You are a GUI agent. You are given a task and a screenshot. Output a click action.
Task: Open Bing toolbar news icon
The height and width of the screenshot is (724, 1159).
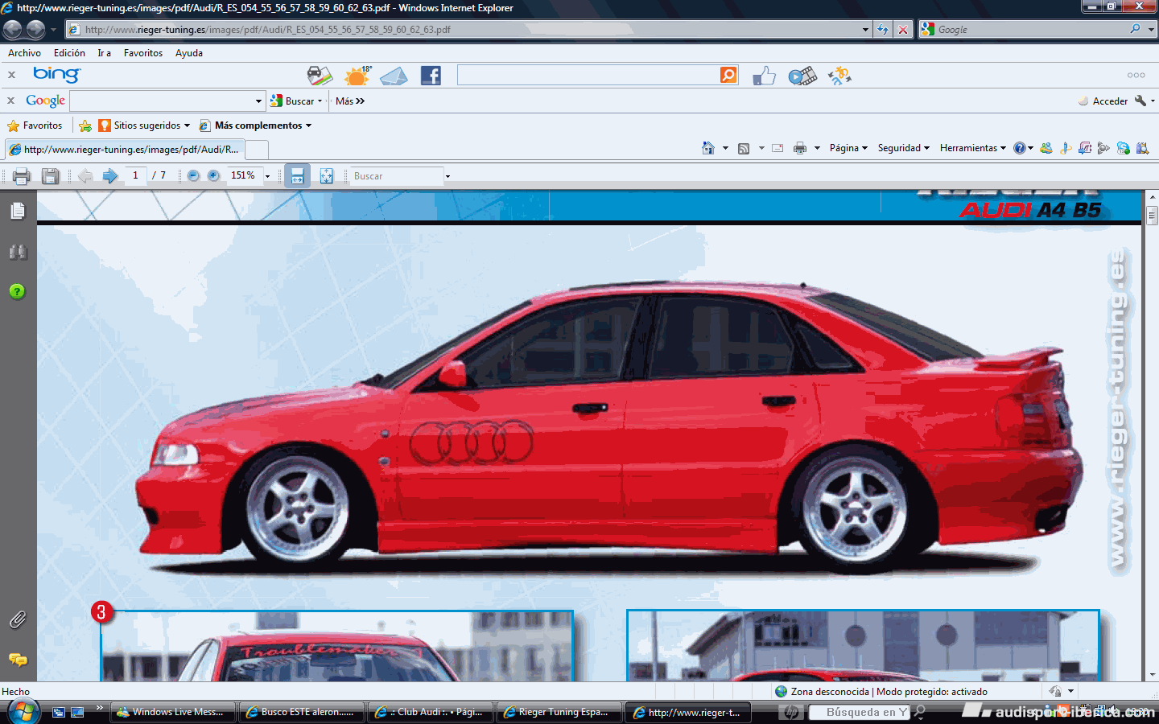coord(320,76)
